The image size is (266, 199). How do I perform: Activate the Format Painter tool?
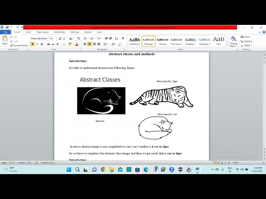click(19, 45)
